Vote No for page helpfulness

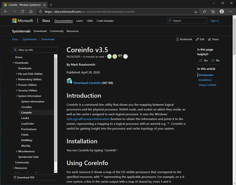click(x=216, y=60)
